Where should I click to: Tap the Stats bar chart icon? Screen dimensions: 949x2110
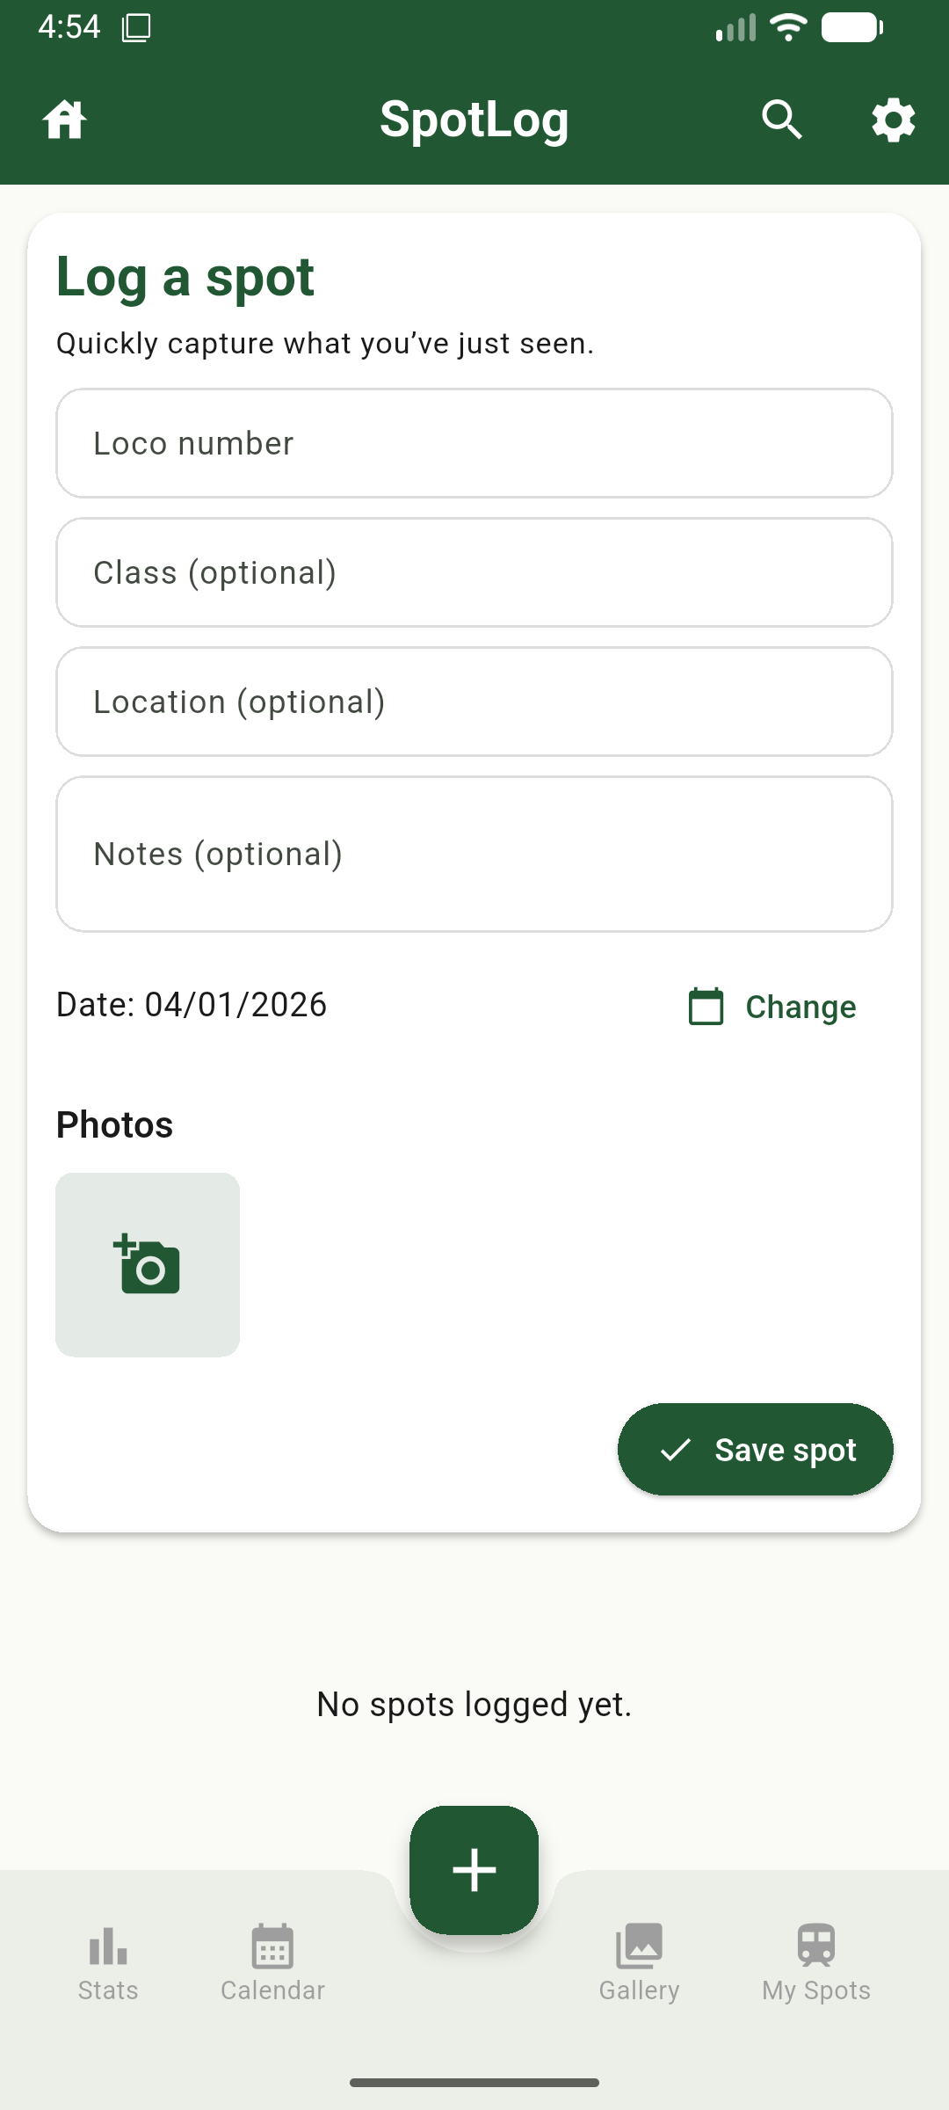pos(108,1946)
